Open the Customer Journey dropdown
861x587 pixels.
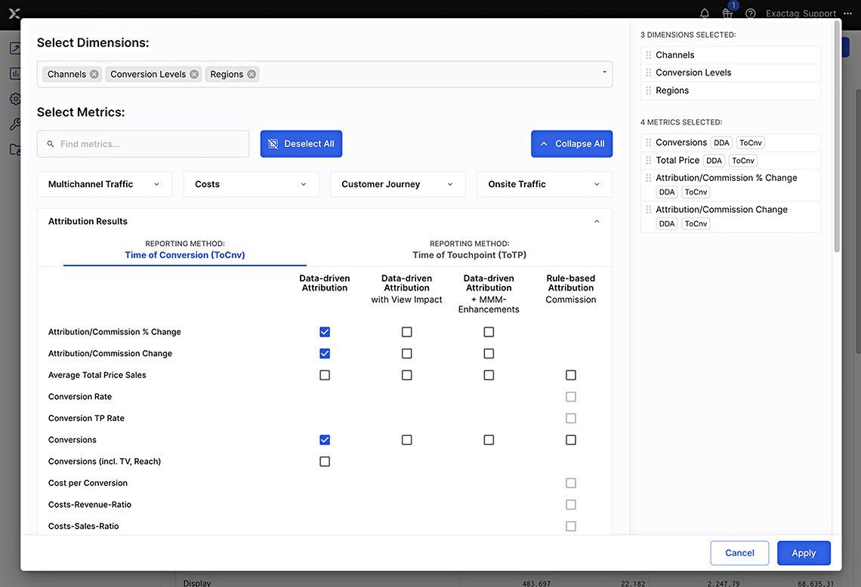397,184
